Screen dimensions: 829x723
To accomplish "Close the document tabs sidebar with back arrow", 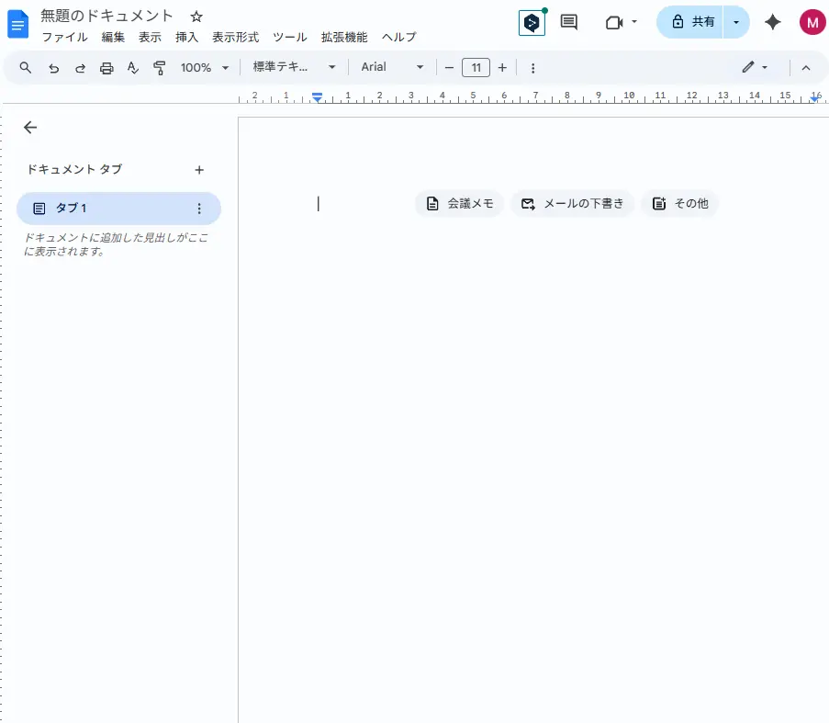I will [x=30, y=128].
